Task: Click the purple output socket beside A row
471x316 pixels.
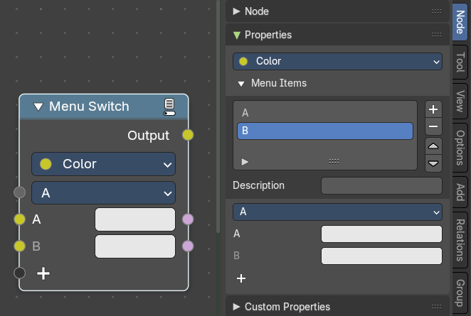Action: [x=188, y=219]
